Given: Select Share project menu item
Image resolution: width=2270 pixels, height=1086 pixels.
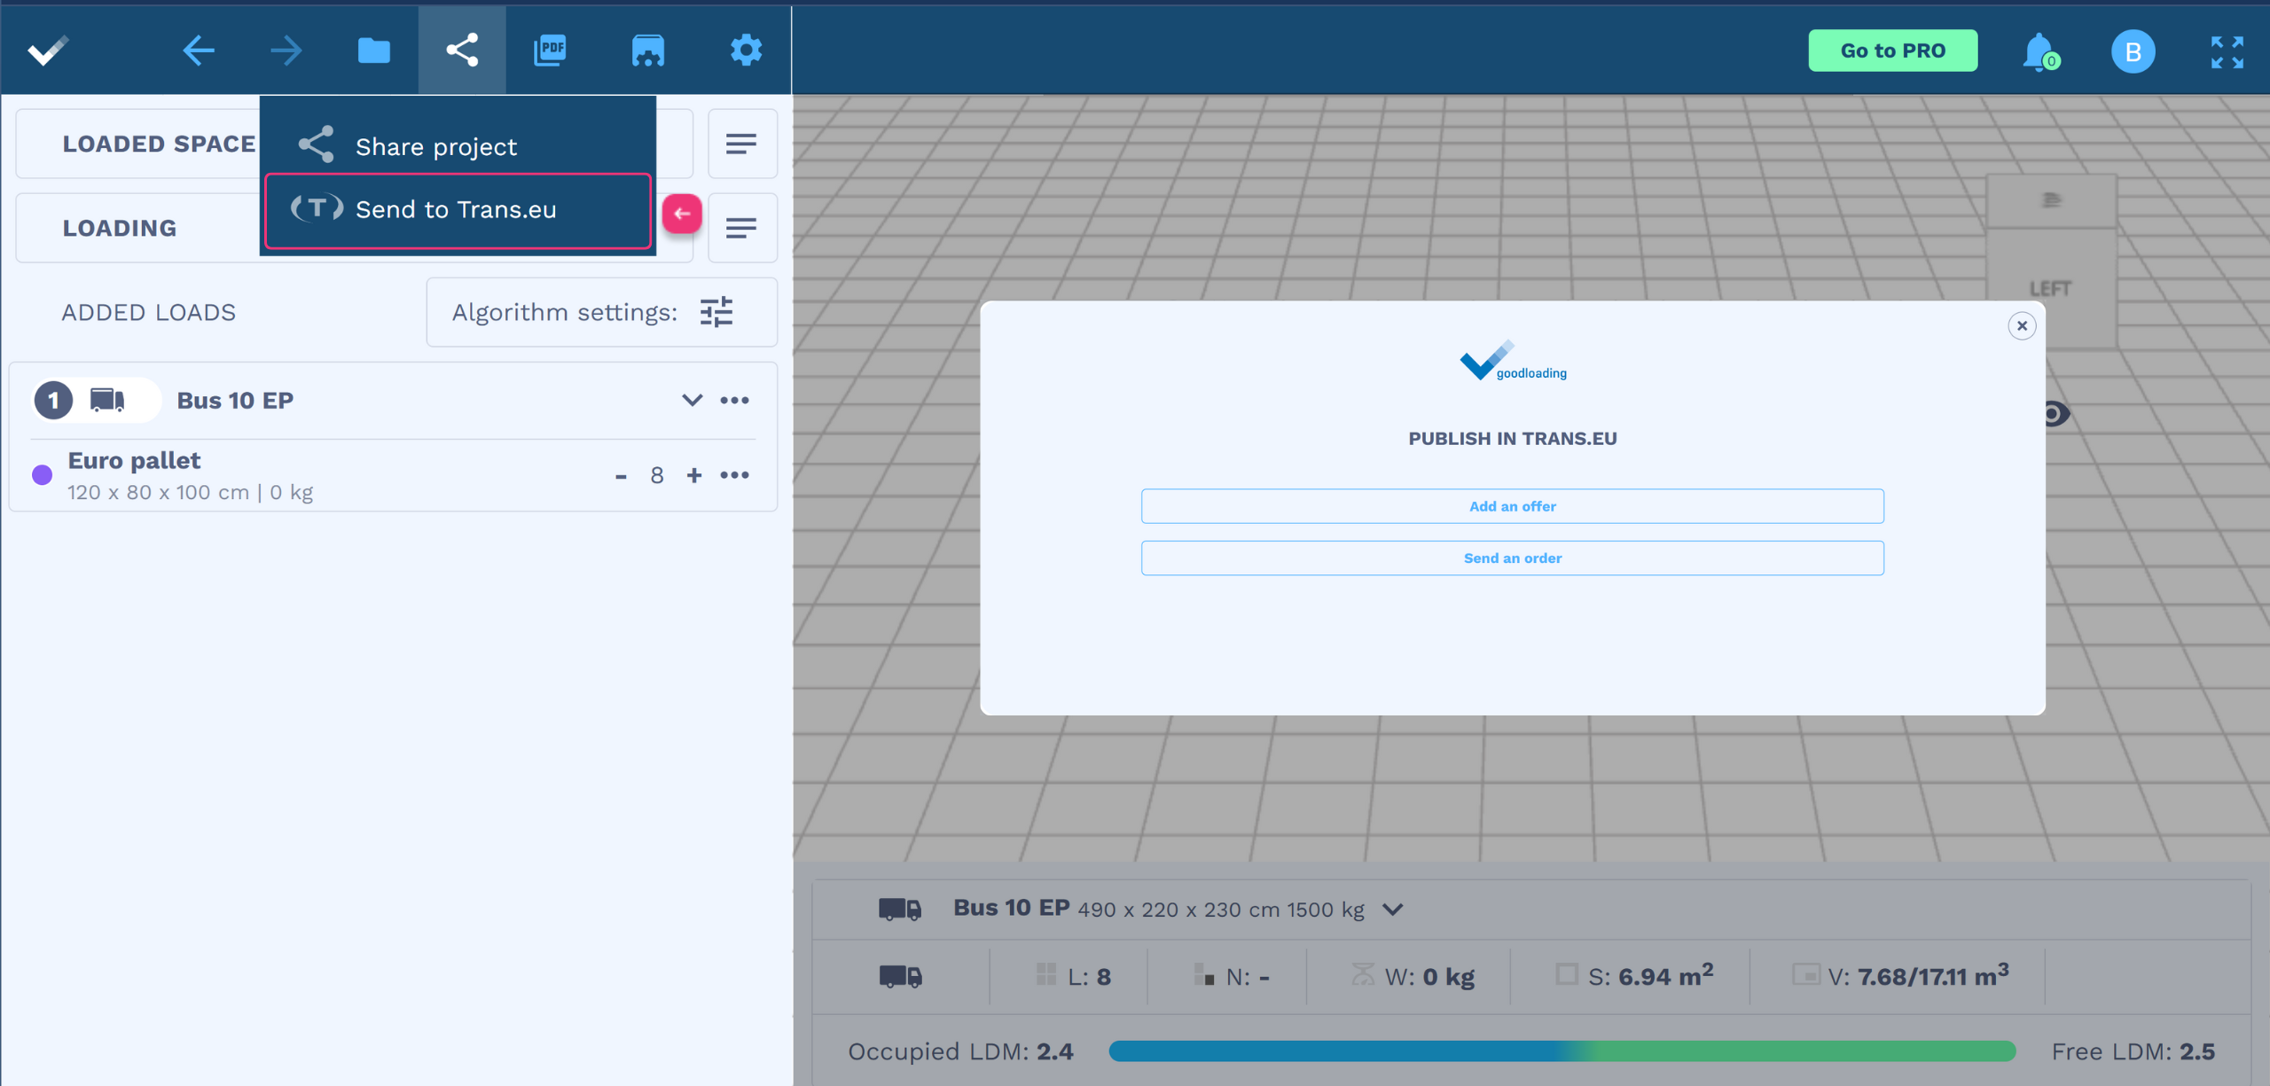Looking at the screenshot, I should coord(435,146).
